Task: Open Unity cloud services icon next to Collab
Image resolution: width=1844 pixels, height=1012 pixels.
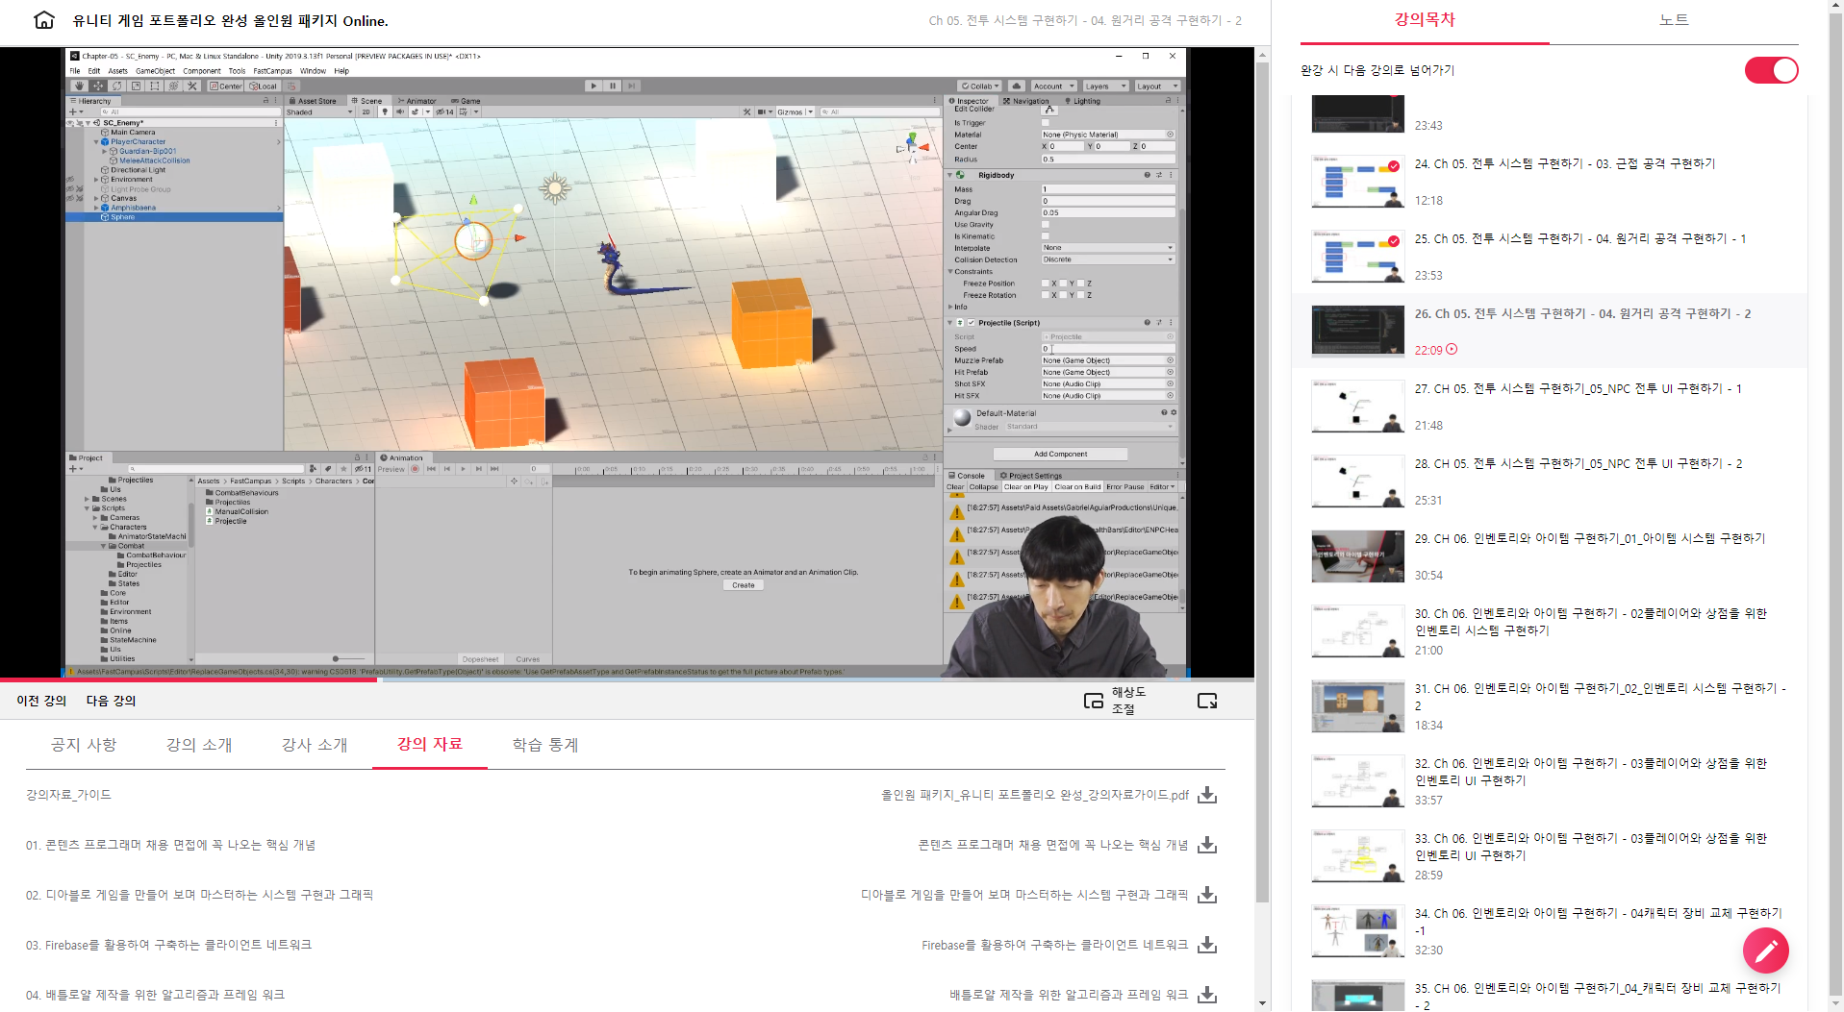Action: tap(1017, 86)
